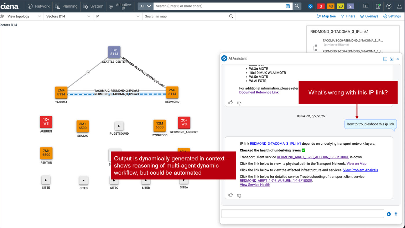Screen dimensions: 405x228
Task: Thumbs down the troubleshooting response
Action: coord(239,196)
